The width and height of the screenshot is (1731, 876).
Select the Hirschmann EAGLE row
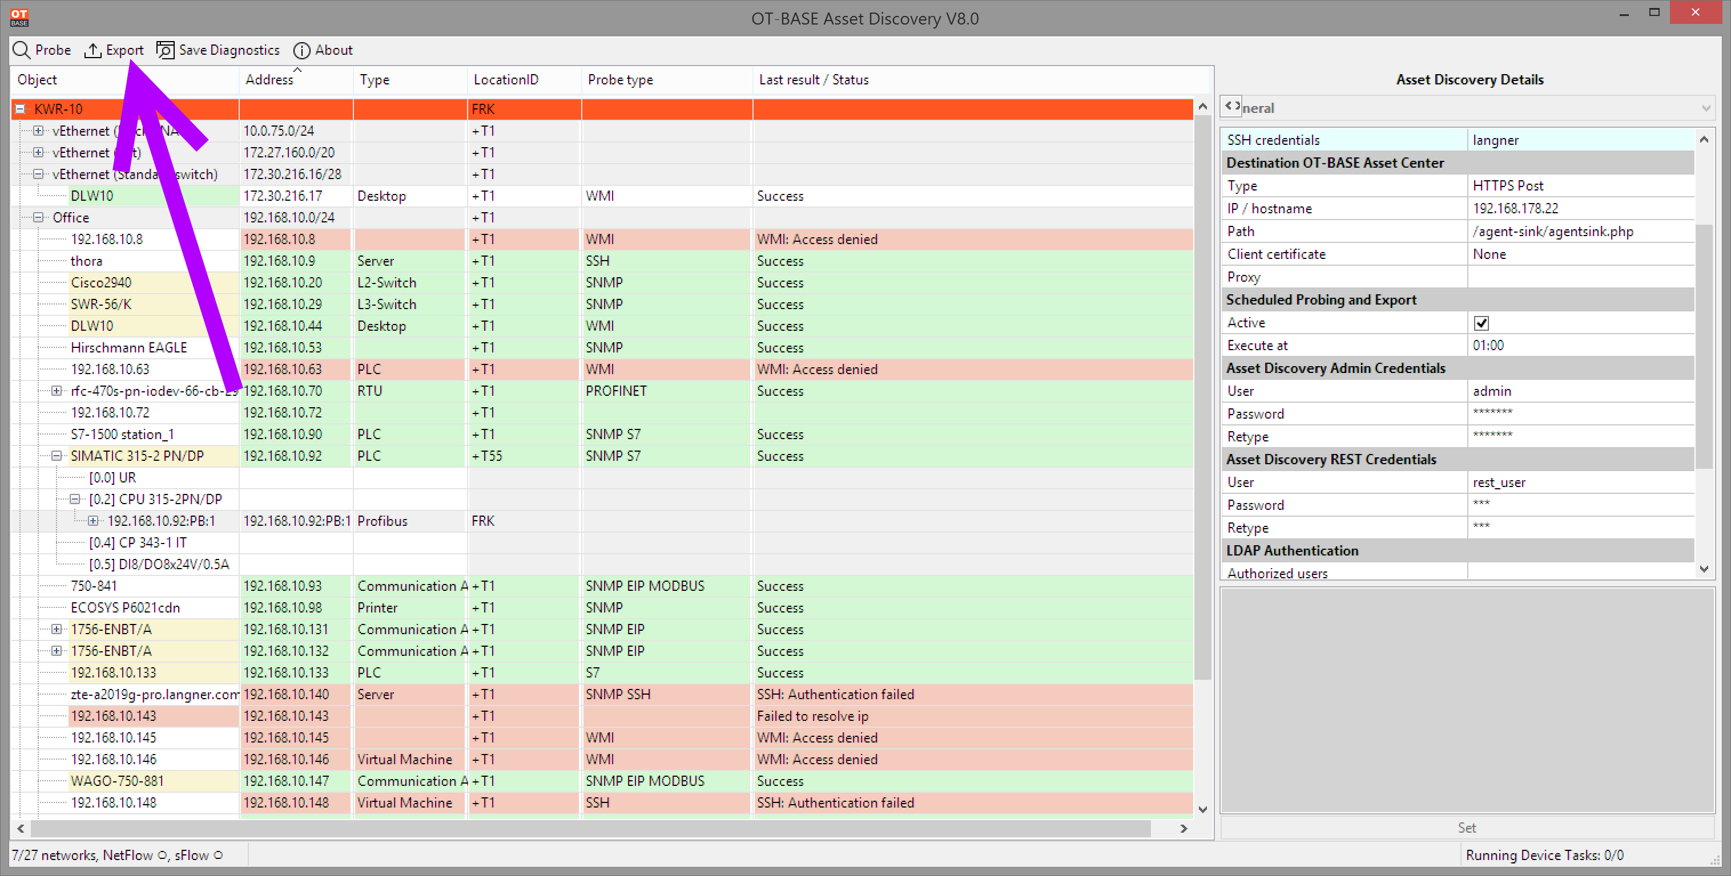601,348
